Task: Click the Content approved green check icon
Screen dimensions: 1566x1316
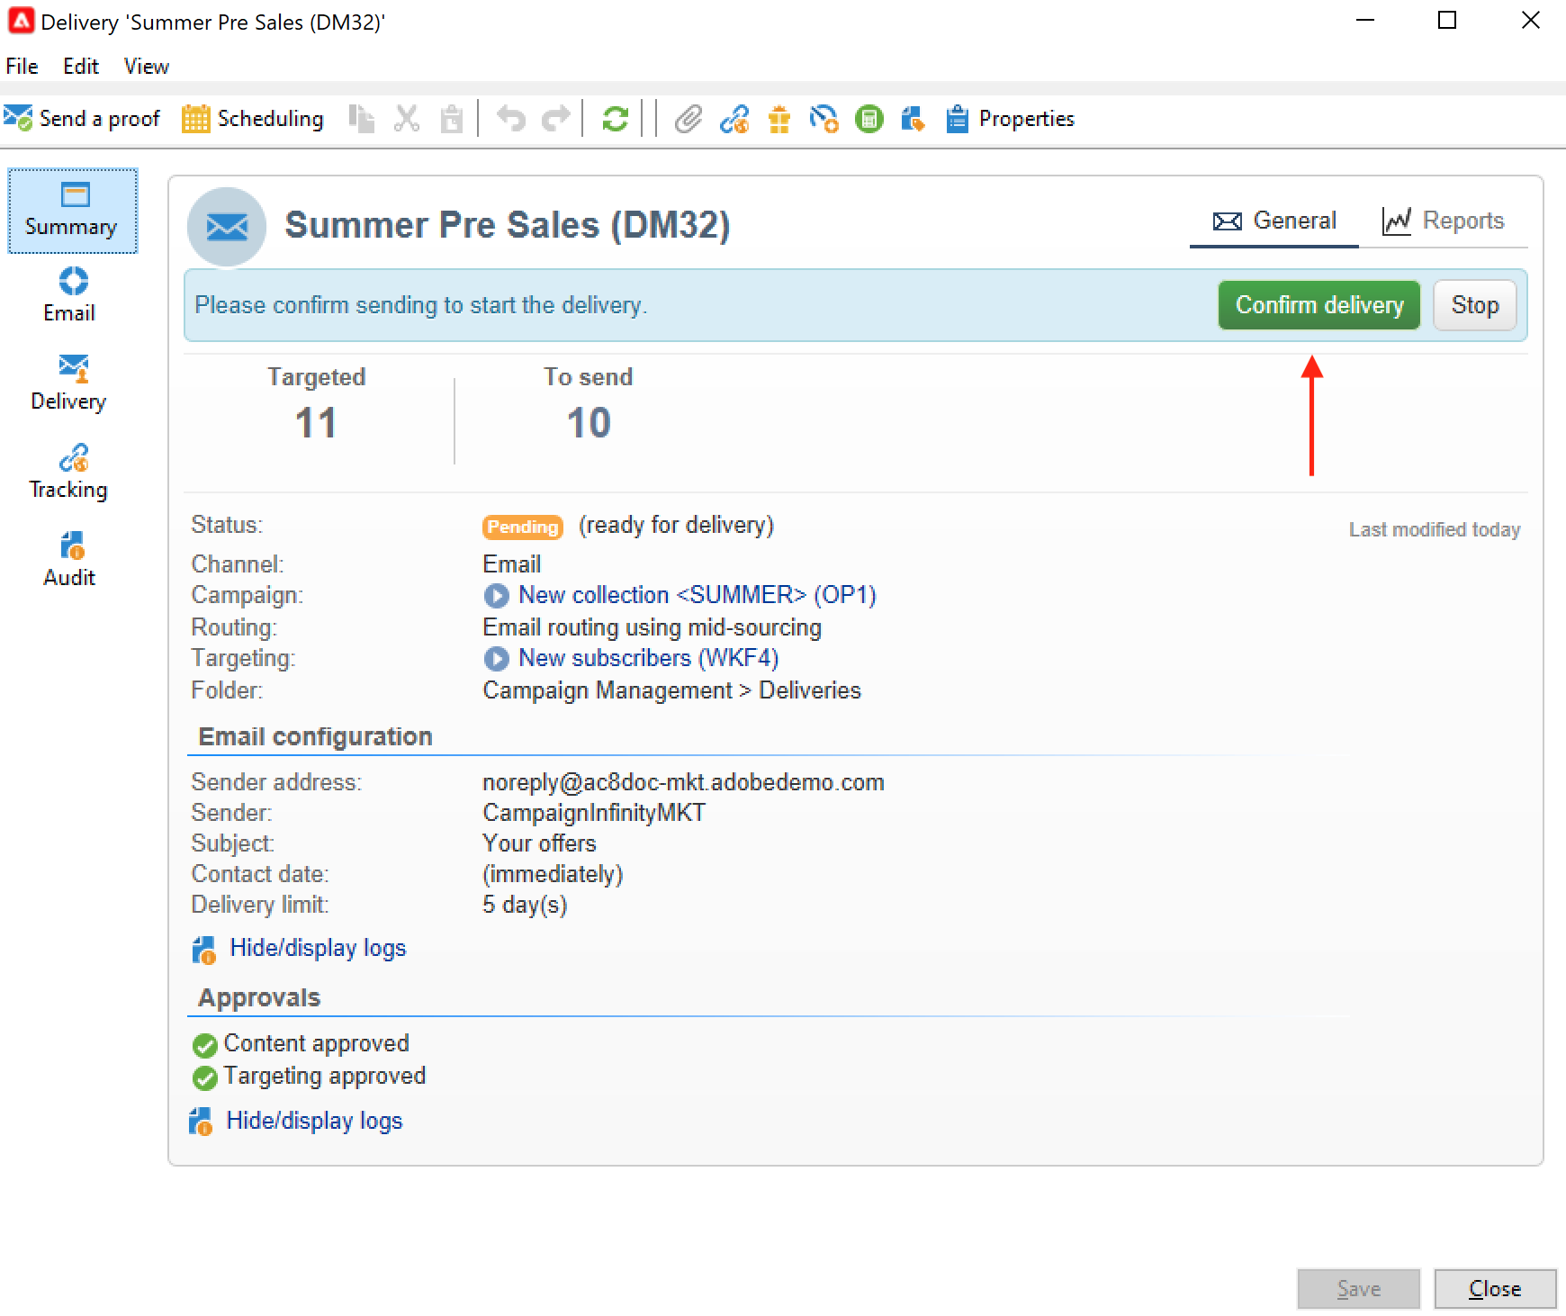Action: tap(205, 1045)
